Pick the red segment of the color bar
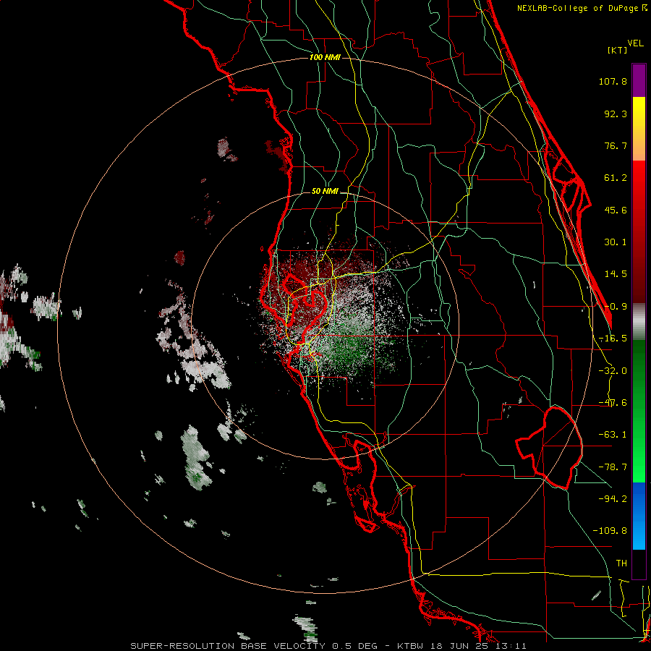The height and width of the screenshot is (651, 651). (x=639, y=231)
